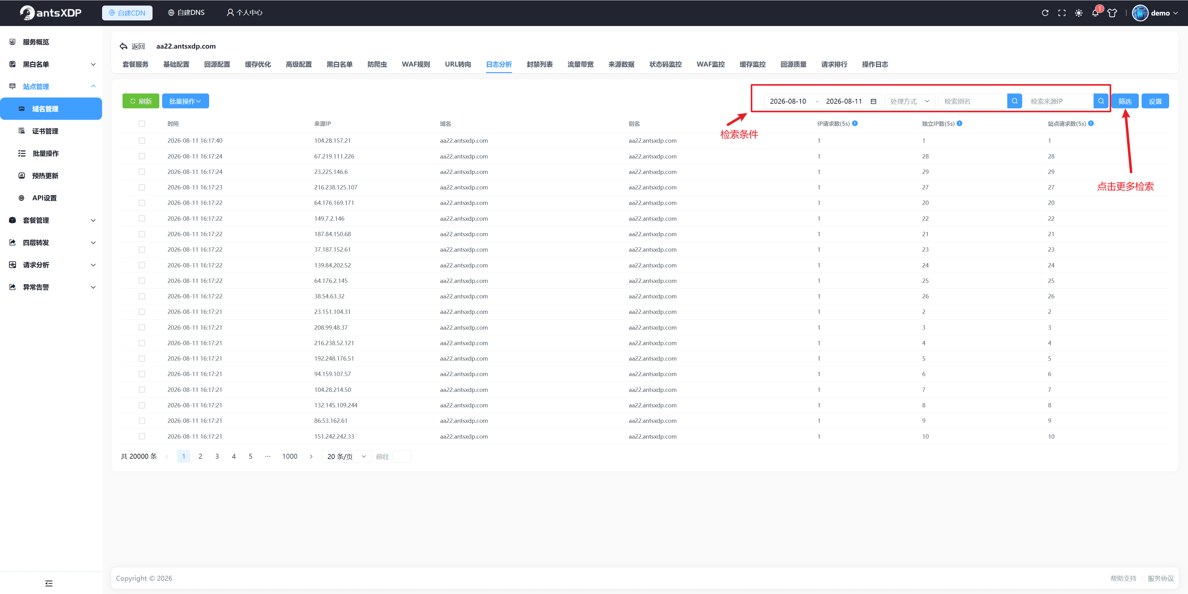Switch theme with the sun icon

pos(1078,13)
